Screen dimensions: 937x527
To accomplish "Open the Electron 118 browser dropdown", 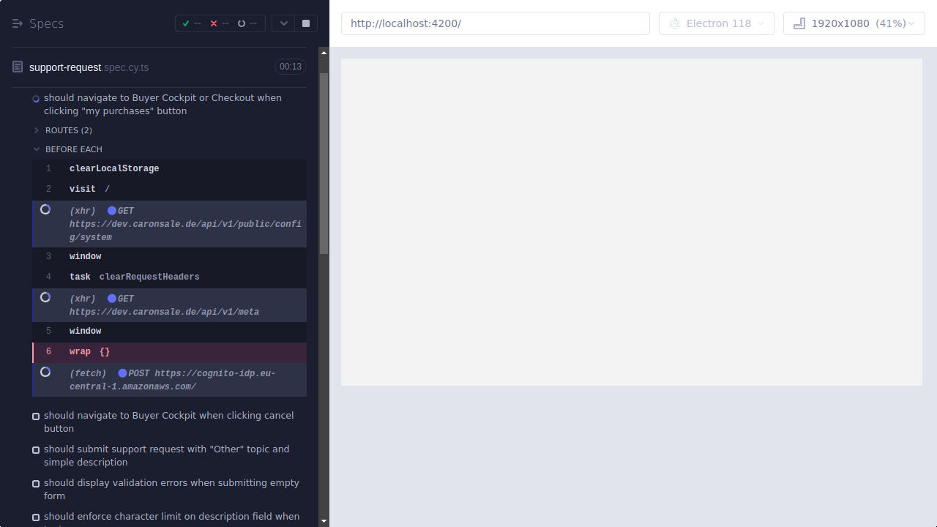I will tap(716, 23).
